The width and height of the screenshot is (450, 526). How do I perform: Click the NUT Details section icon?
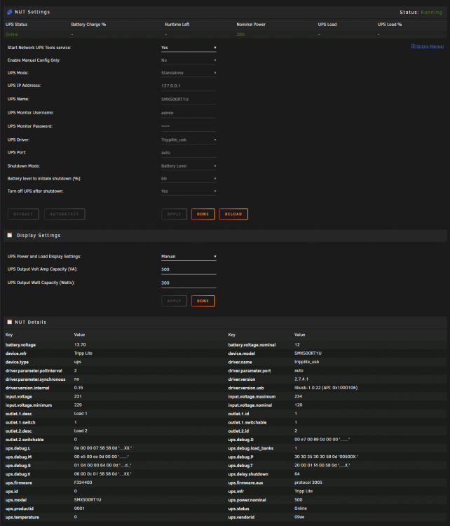(x=10, y=322)
